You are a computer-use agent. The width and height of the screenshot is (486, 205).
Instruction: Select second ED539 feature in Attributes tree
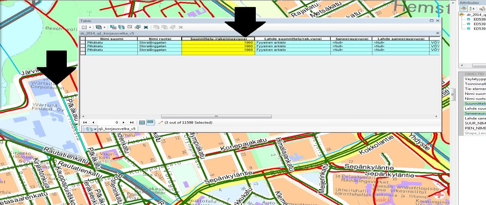point(480,24)
